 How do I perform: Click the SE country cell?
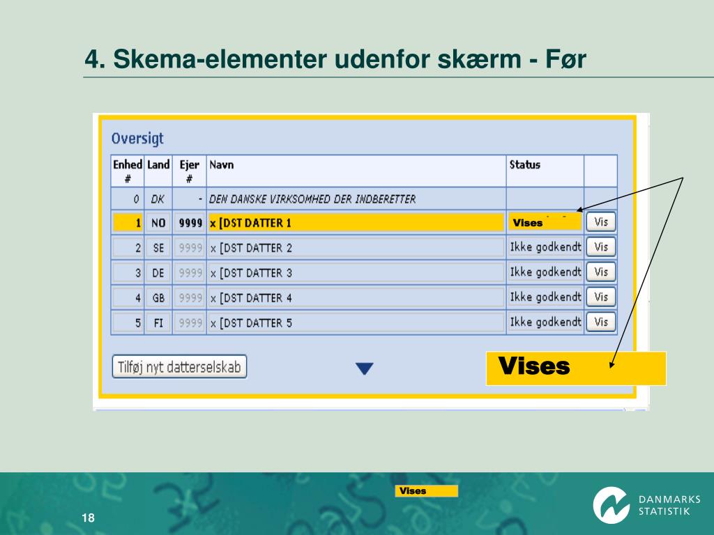click(x=158, y=247)
